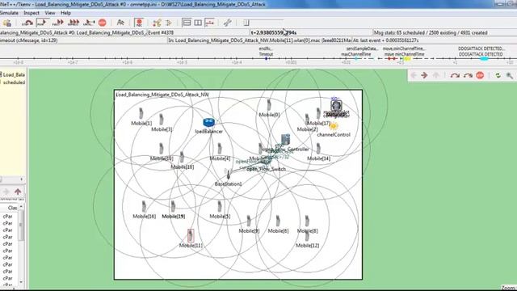This screenshot has width=517, height=291.
Task: Select Load_Bala item in object tree
Action: 13,75
